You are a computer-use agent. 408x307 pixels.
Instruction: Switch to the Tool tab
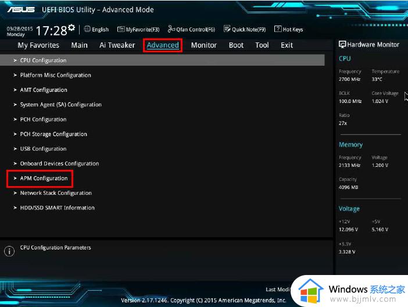click(262, 45)
